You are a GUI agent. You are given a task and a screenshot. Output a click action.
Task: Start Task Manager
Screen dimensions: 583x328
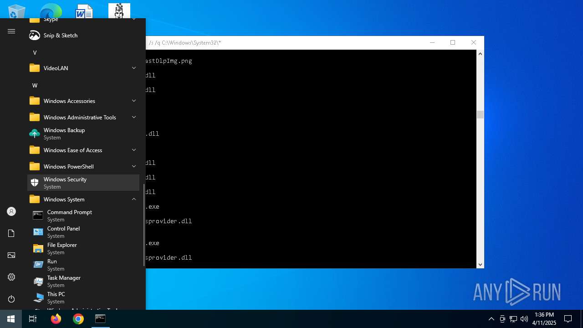pos(83,281)
